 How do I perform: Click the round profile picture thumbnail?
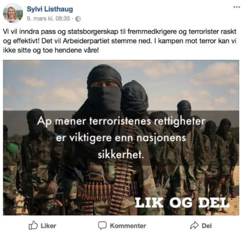pyautogui.click(x=13, y=13)
